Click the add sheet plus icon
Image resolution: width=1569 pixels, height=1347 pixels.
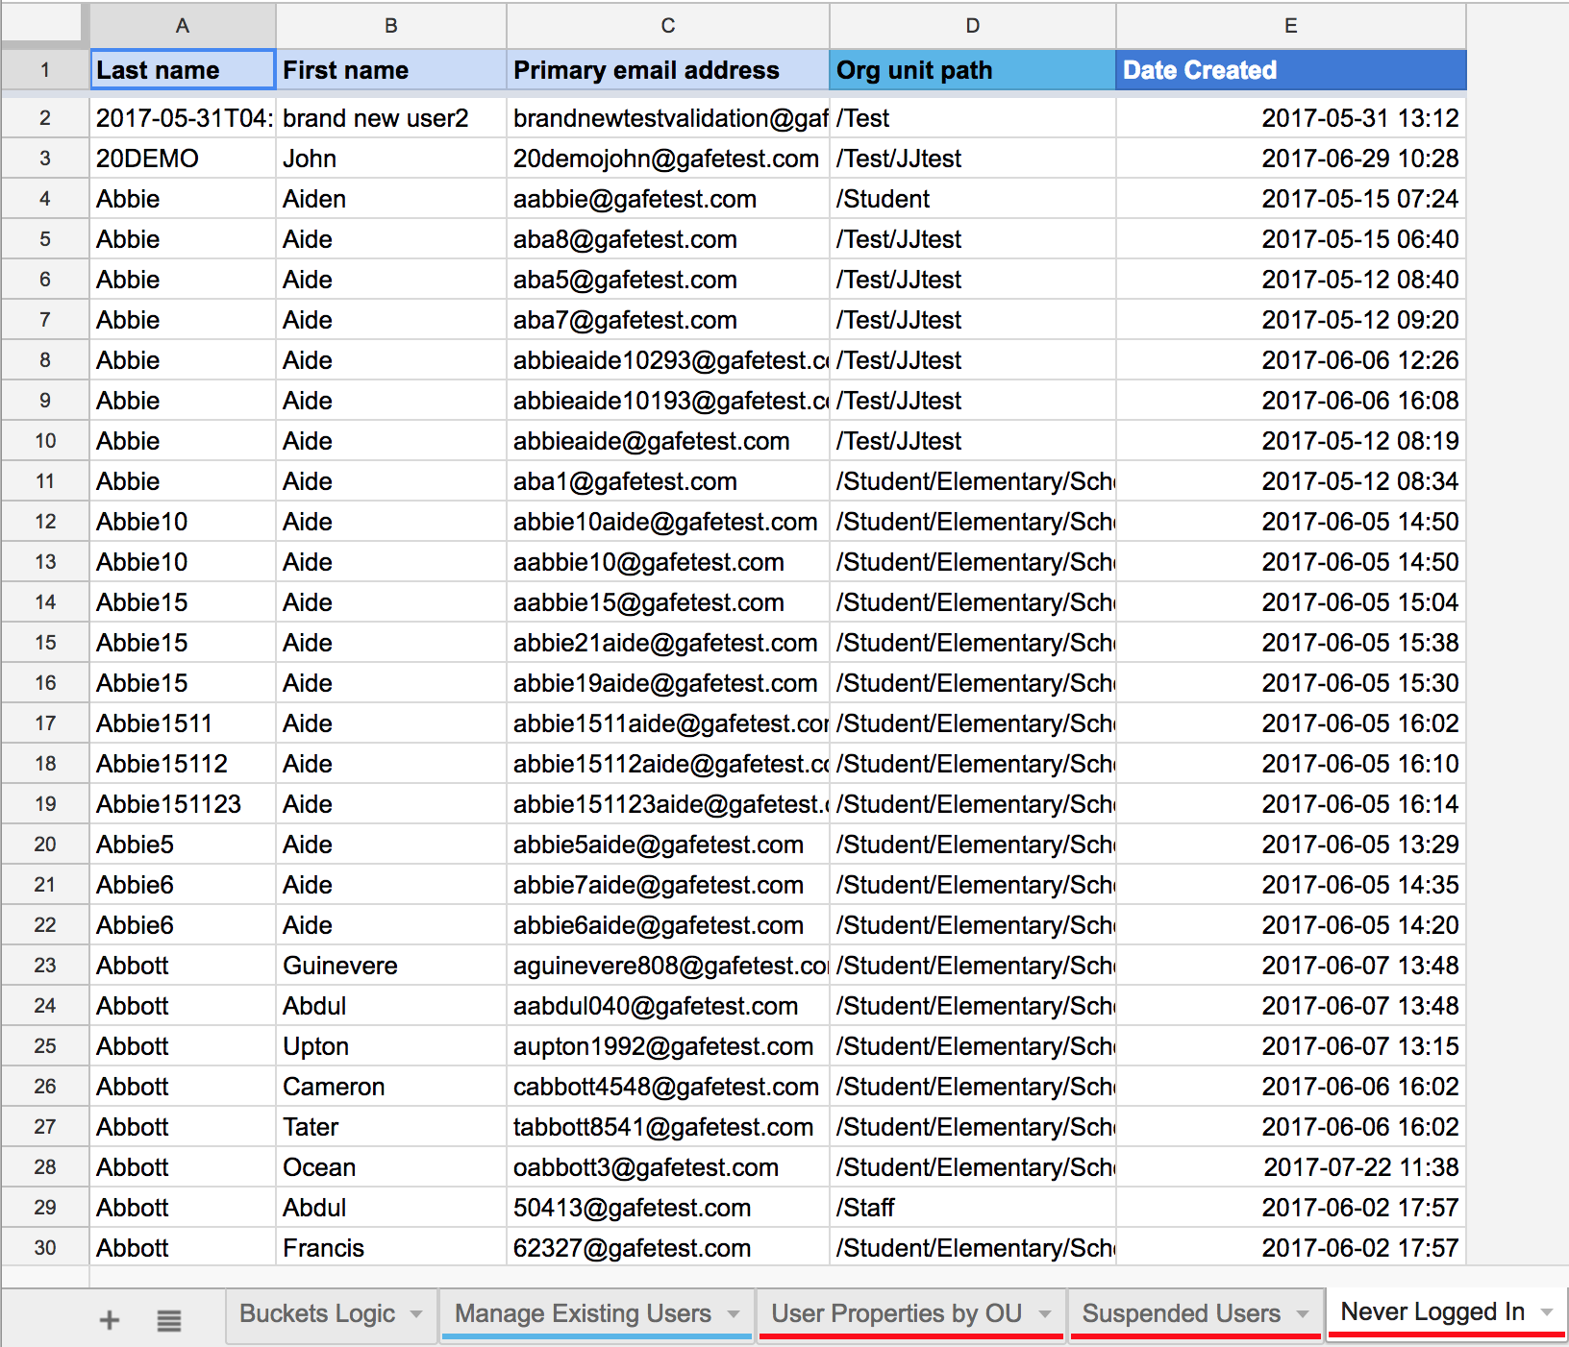pyautogui.click(x=110, y=1319)
